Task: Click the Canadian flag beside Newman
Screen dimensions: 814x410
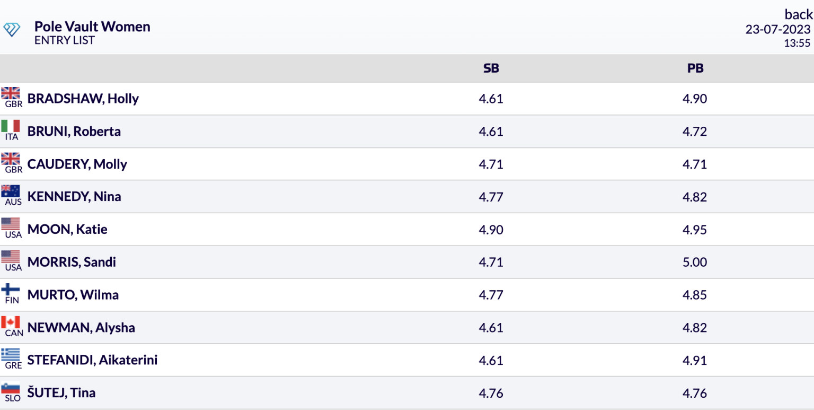Action: click(11, 322)
